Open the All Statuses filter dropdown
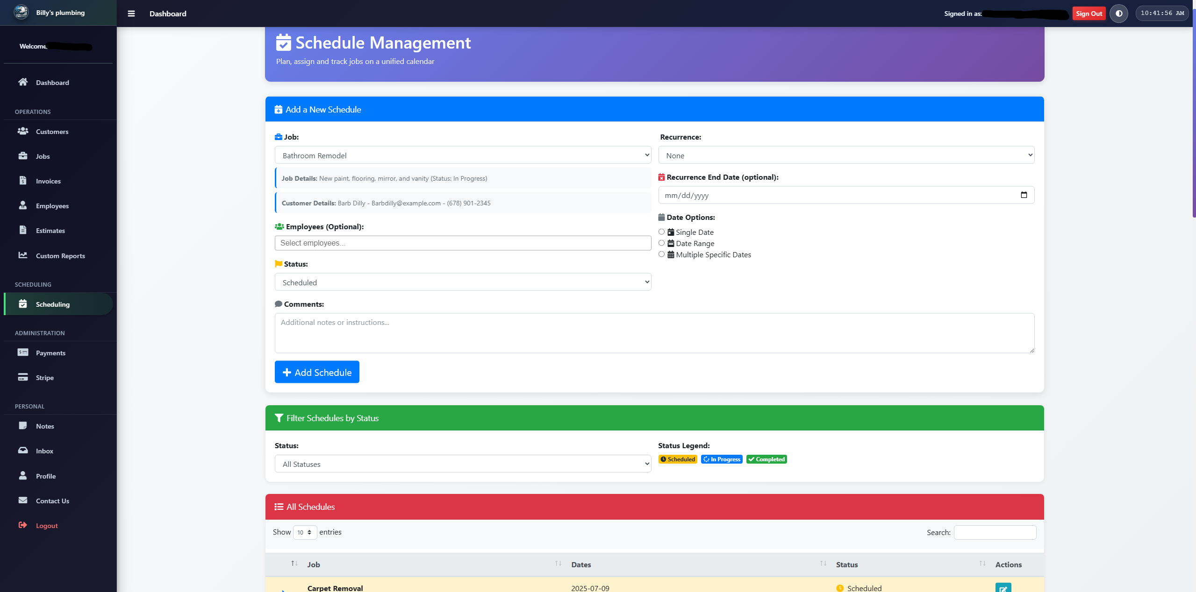 [463, 464]
